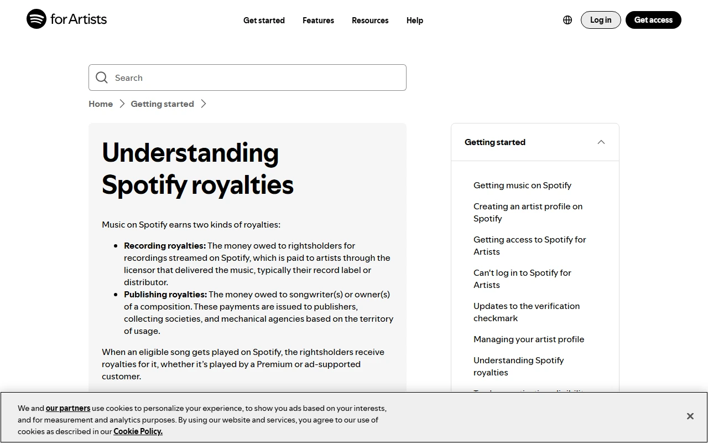The width and height of the screenshot is (708, 443).
Task: Dismiss the cookie banner with X
Action: pos(690,416)
